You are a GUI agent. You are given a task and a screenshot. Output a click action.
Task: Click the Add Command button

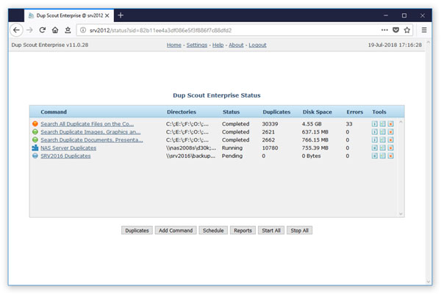pyautogui.click(x=176, y=230)
